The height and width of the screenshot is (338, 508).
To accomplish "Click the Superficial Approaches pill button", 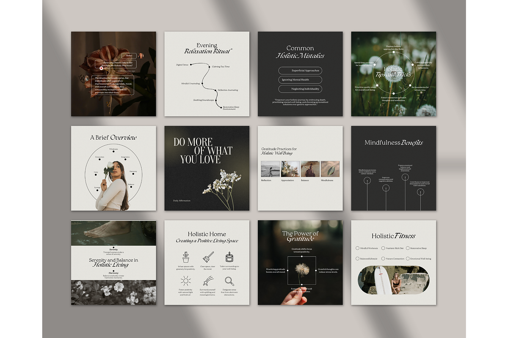I will point(300,71).
